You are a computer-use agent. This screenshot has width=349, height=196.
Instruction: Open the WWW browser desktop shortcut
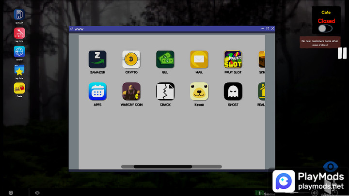point(19,51)
